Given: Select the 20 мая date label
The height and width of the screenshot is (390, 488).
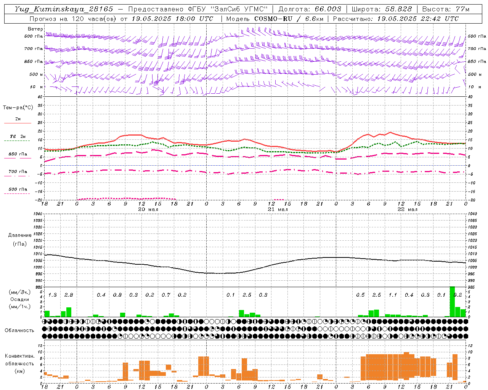Looking at the screenshot, I should tap(148, 209).
